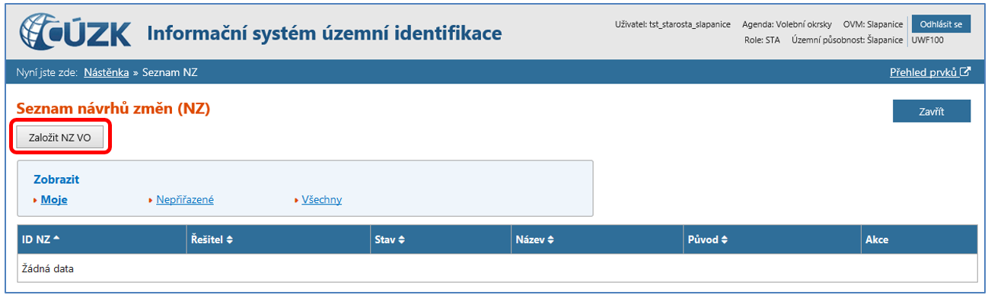The width and height of the screenshot is (988, 295).
Task: Show Všechny proposals filter
Action: [x=322, y=200]
